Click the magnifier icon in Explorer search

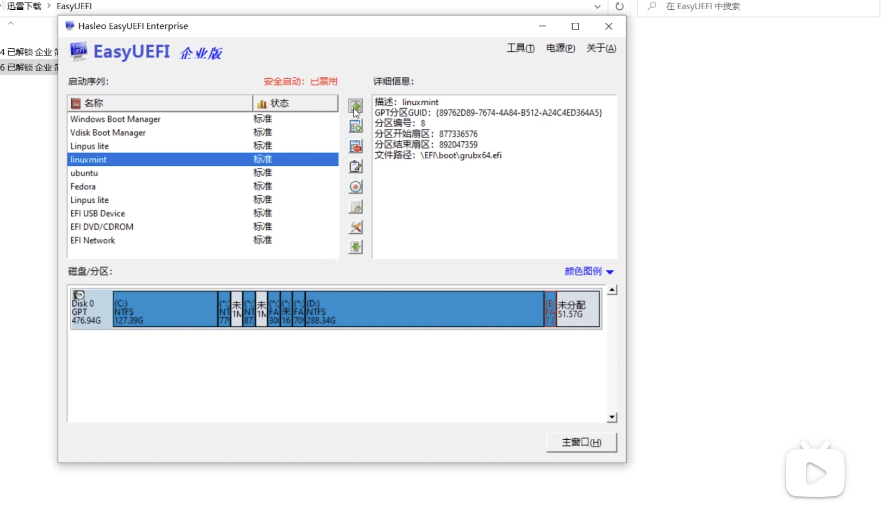tap(652, 7)
